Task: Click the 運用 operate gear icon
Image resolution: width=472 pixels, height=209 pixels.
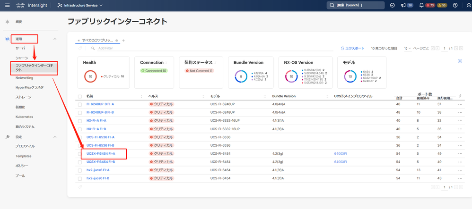Action: pyautogui.click(x=8, y=39)
